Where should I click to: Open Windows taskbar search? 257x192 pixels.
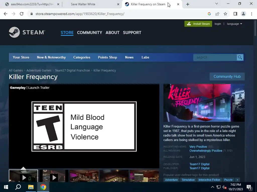point(18,187)
